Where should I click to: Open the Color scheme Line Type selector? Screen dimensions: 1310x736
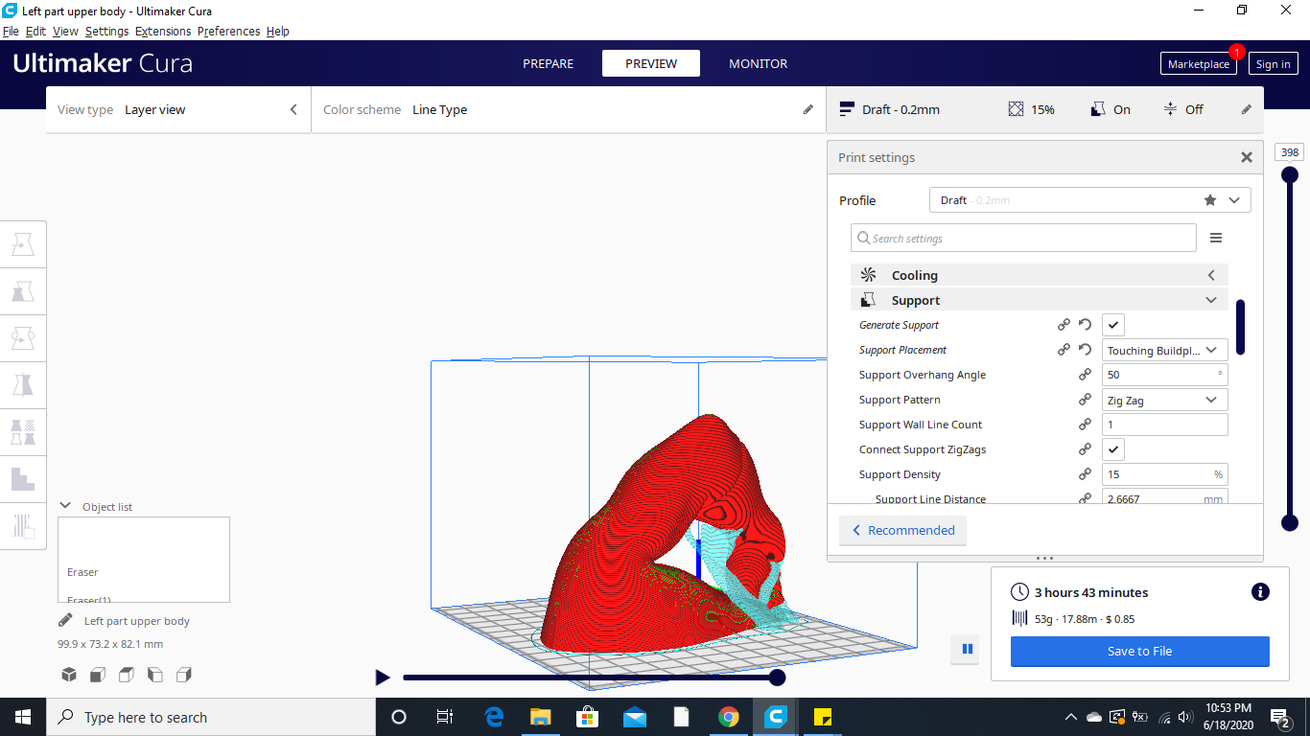click(x=568, y=109)
